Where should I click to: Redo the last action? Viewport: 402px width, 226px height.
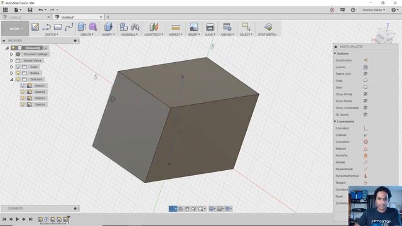[52, 10]
